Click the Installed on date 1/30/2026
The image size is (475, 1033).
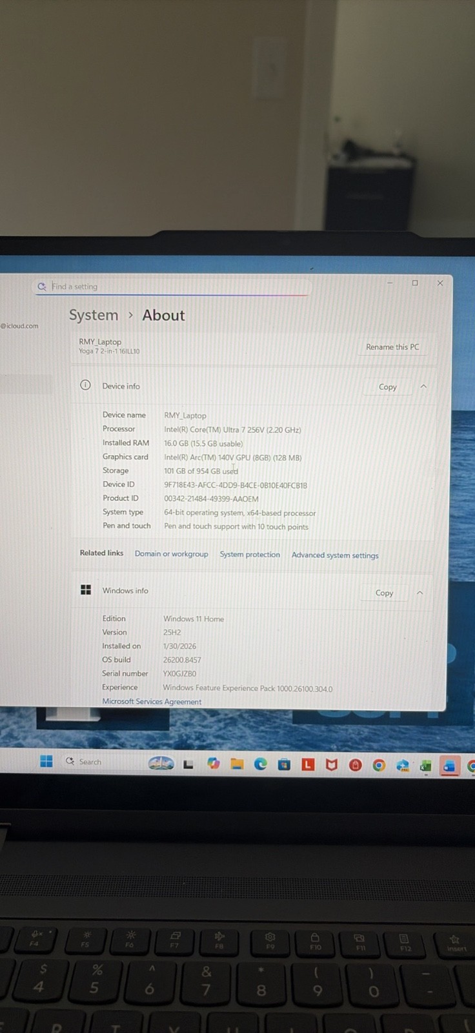tap(179, 646)
